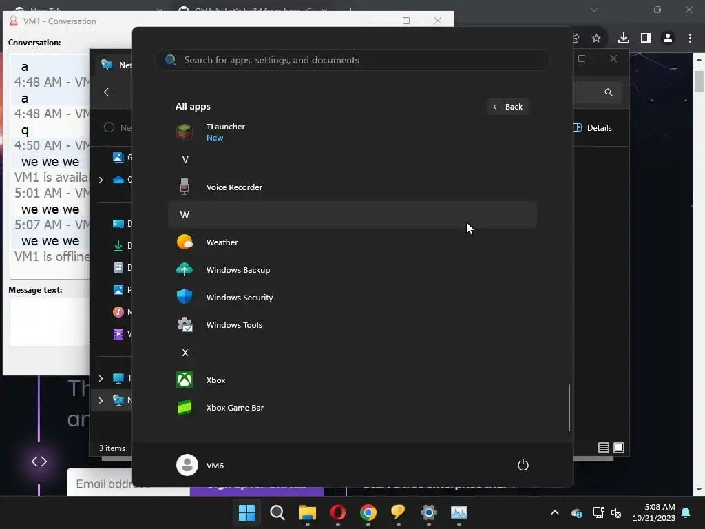Jump via the V letter header
This screenshot has height=529, width=705.
click(x=352, y=160)
